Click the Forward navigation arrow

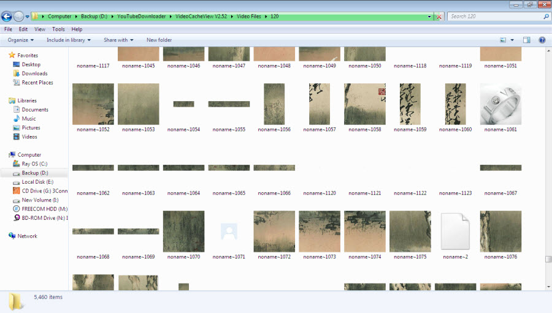click(x=18, y=16)
